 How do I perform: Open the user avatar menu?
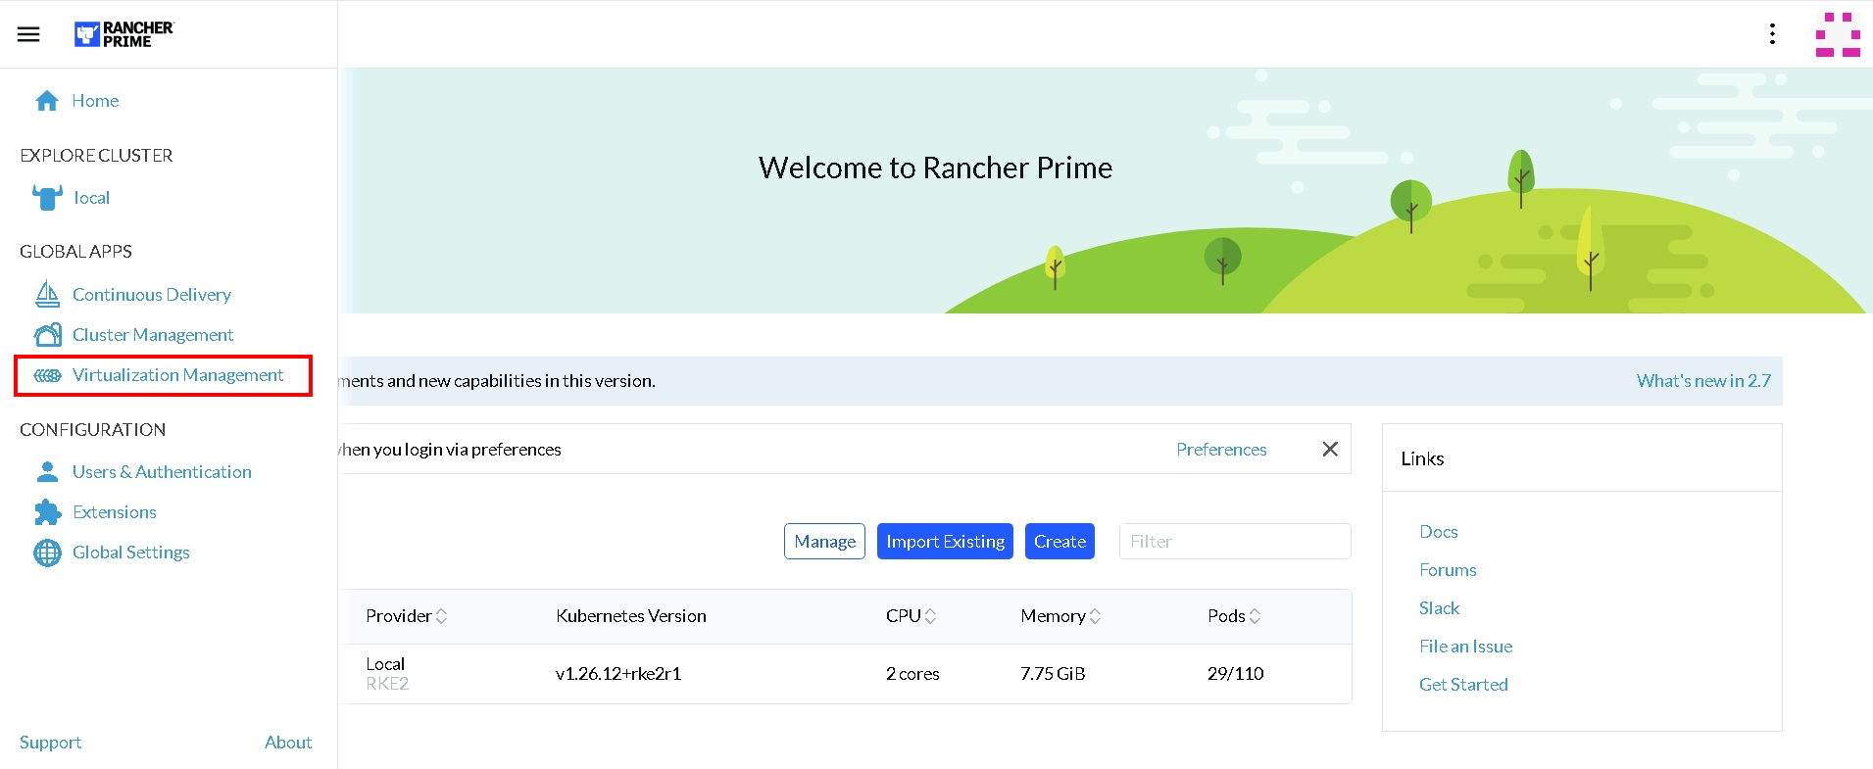click(x=1838, y=34)
